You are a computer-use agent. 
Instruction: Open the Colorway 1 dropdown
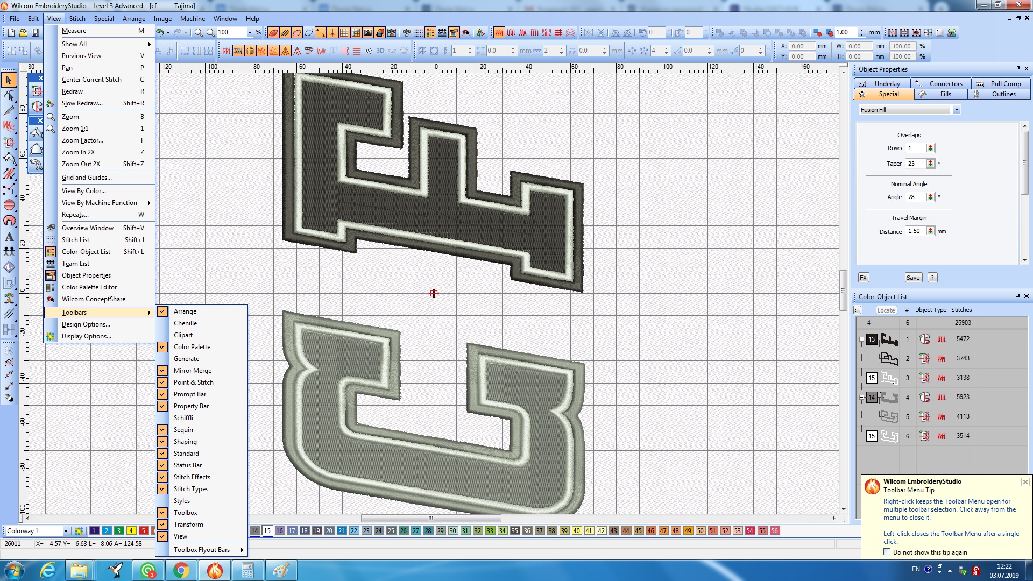point(66,531)
